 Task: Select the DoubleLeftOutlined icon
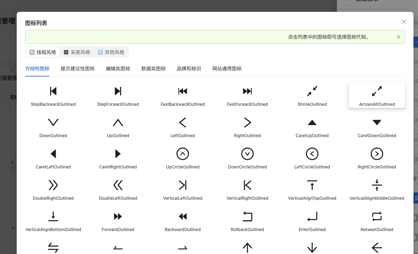point(118,189)
